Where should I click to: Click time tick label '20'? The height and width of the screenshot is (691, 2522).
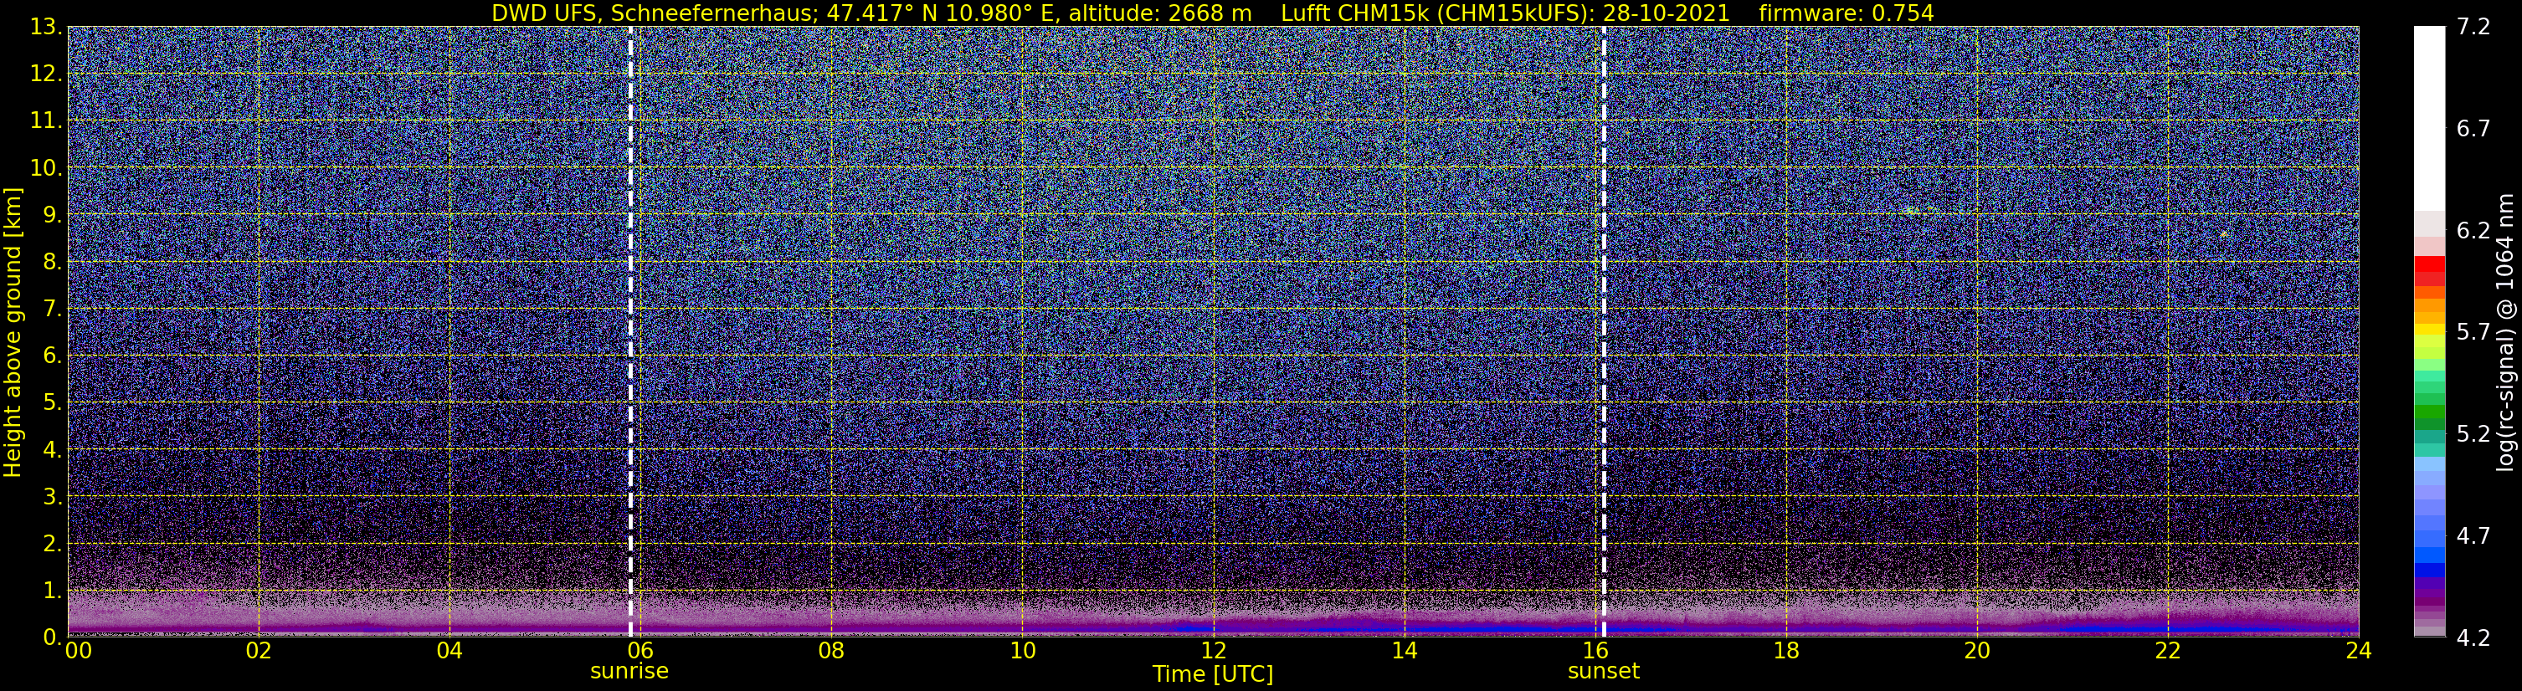1977,650
